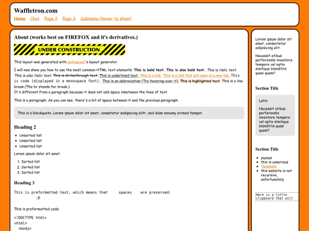309x231 pixels.
Task: Click the strikethrough text sample
Action: (x=76, y=75)
